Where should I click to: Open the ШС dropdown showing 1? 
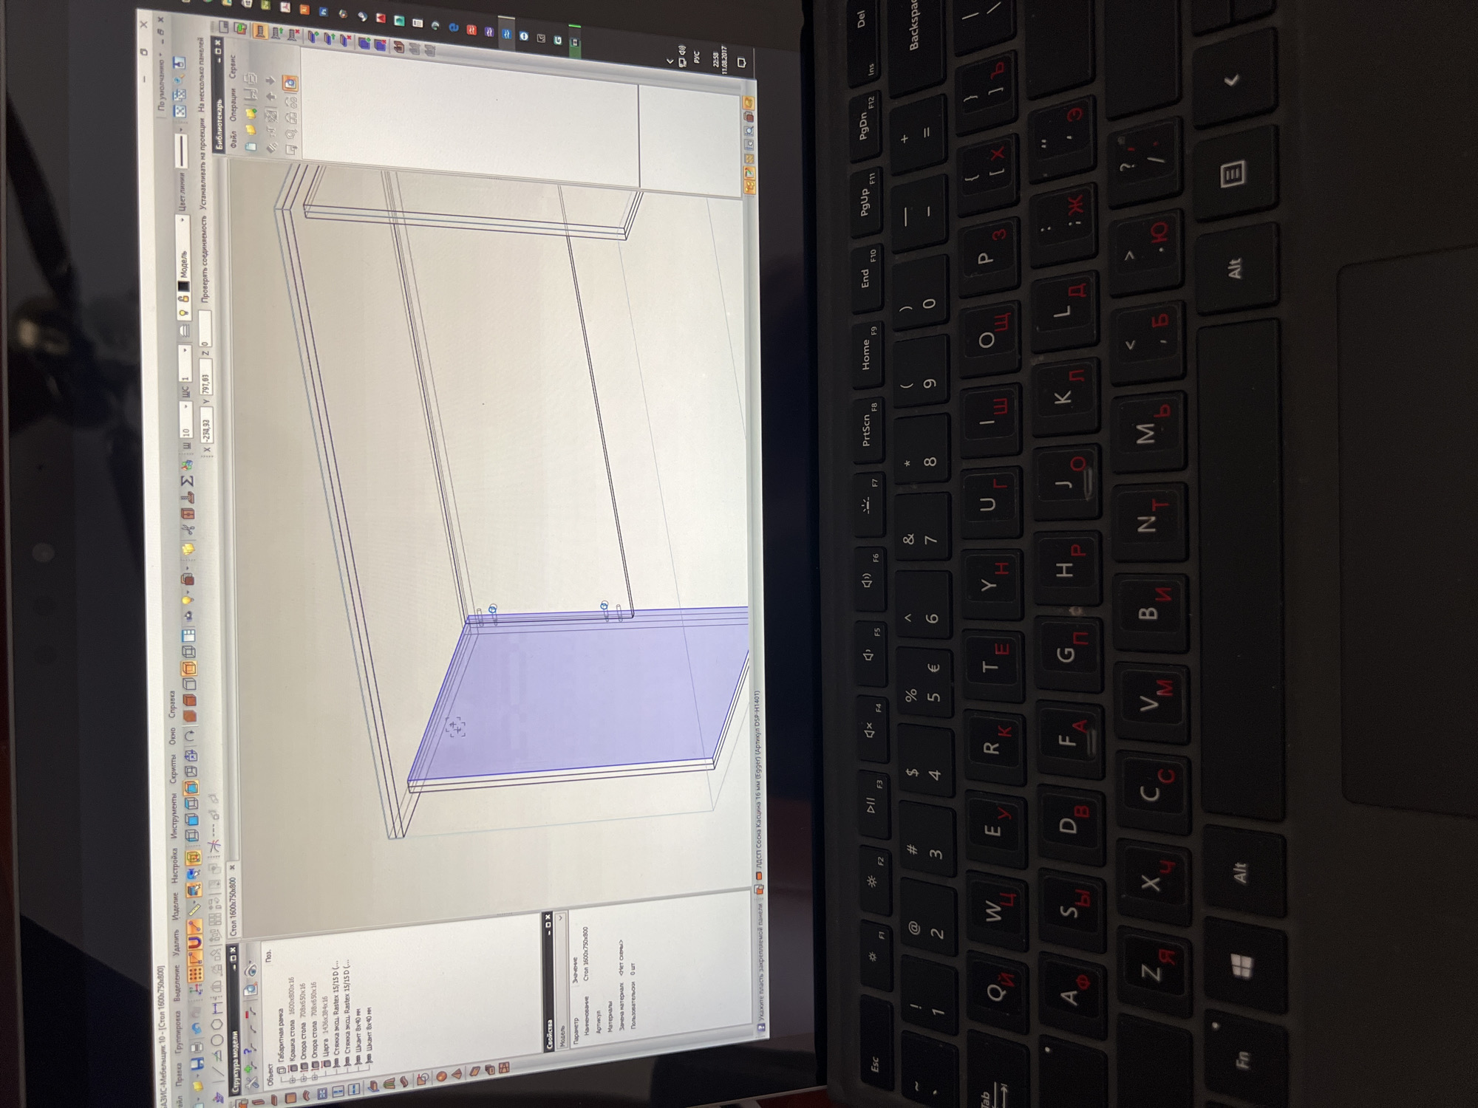(x=186, y=363)
